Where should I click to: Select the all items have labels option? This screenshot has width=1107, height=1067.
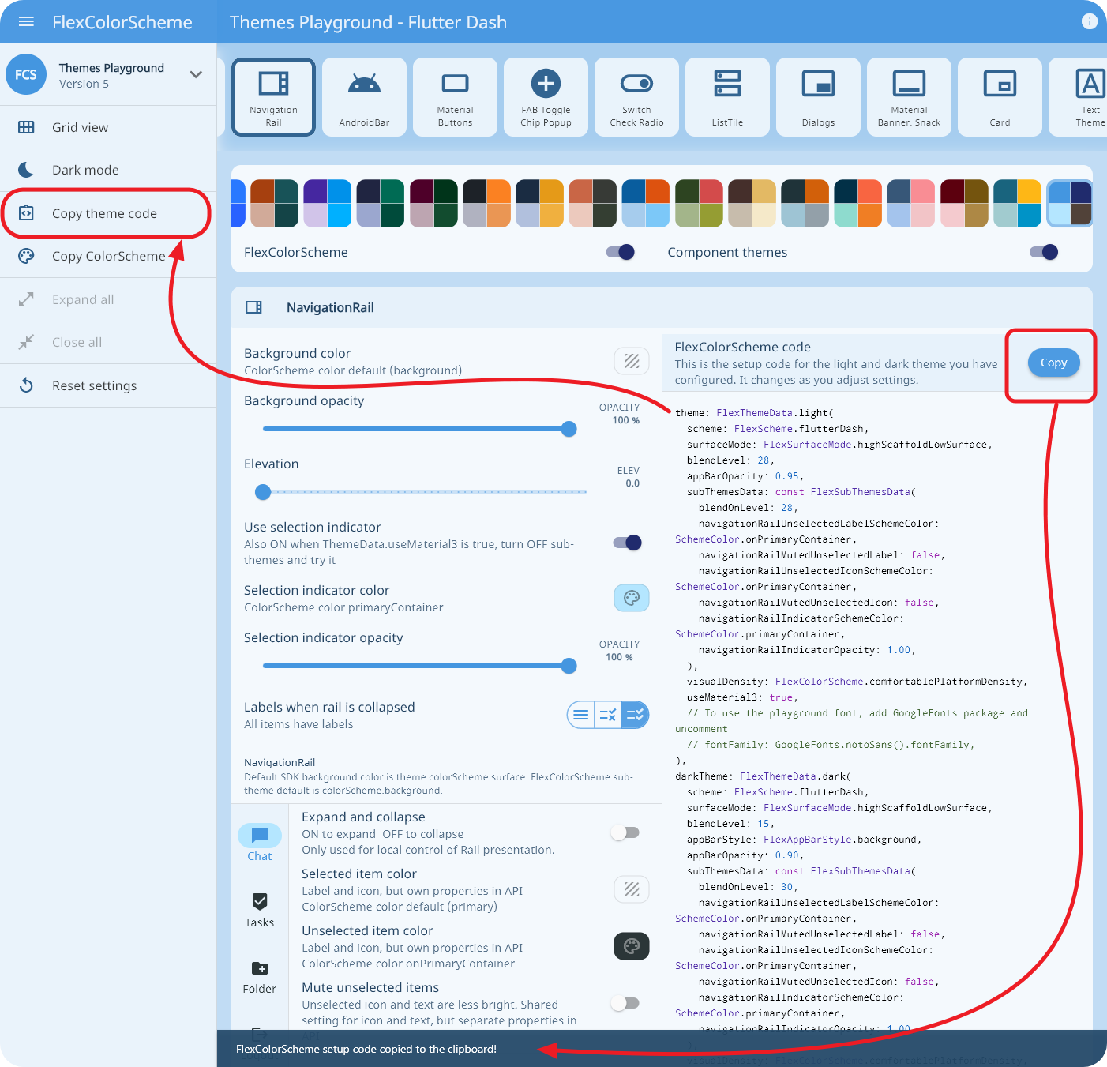(x=635, y=715)
